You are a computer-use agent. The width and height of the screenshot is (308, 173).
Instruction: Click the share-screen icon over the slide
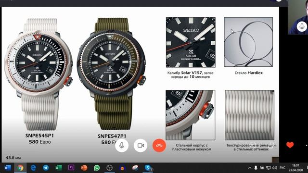click(271, 145)
